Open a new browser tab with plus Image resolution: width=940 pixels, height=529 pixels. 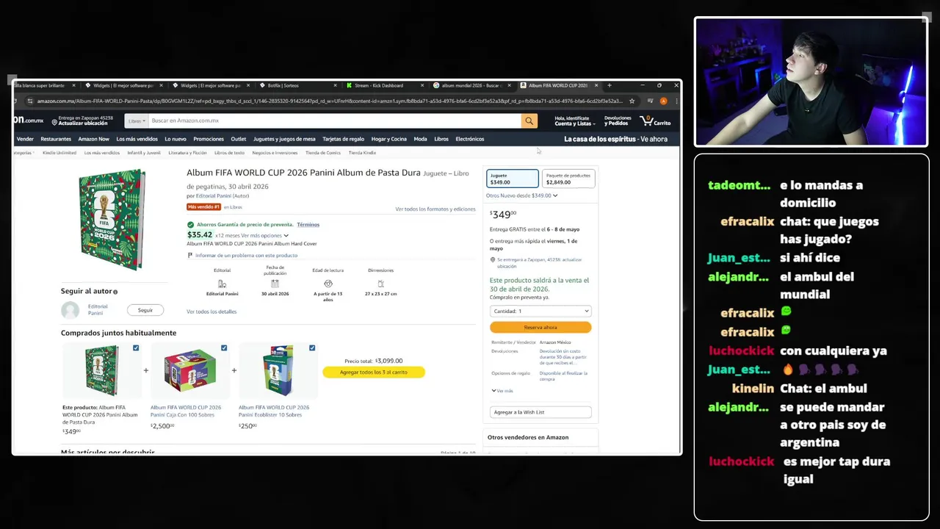coord(609,85)
